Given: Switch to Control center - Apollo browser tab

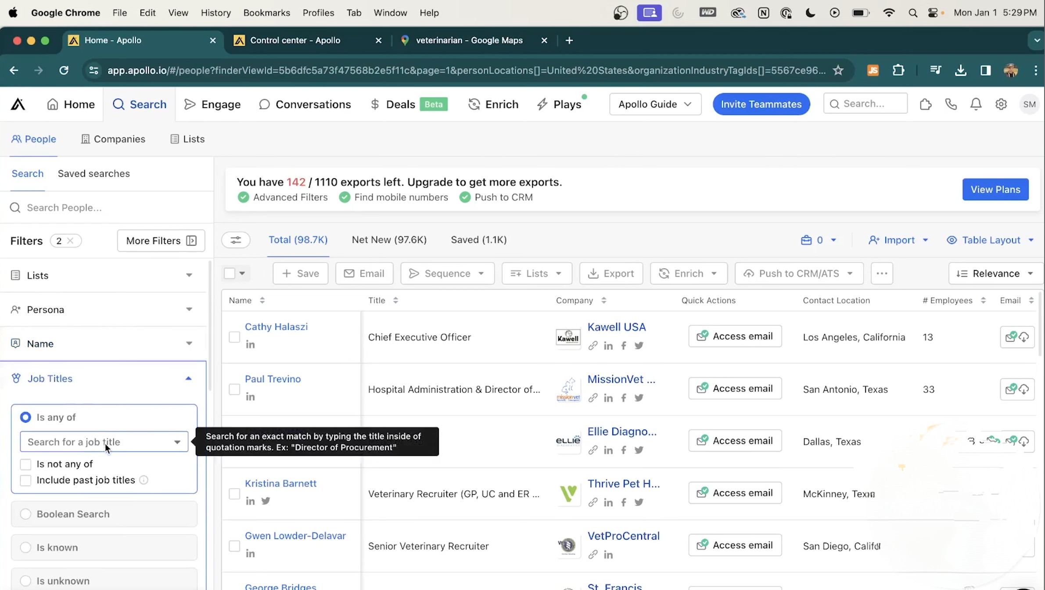Looking at the screenshot, I should [307, 40].
